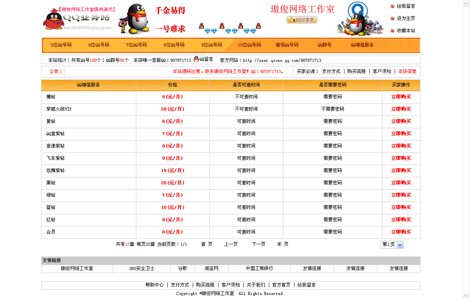The width and height of the screenshot is (470, 298).
Task: Open the footer 购买流程 link
Action: point(205,285)
